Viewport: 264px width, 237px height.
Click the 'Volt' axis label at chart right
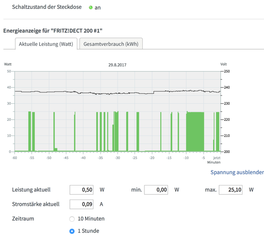[x=224, y=64]
